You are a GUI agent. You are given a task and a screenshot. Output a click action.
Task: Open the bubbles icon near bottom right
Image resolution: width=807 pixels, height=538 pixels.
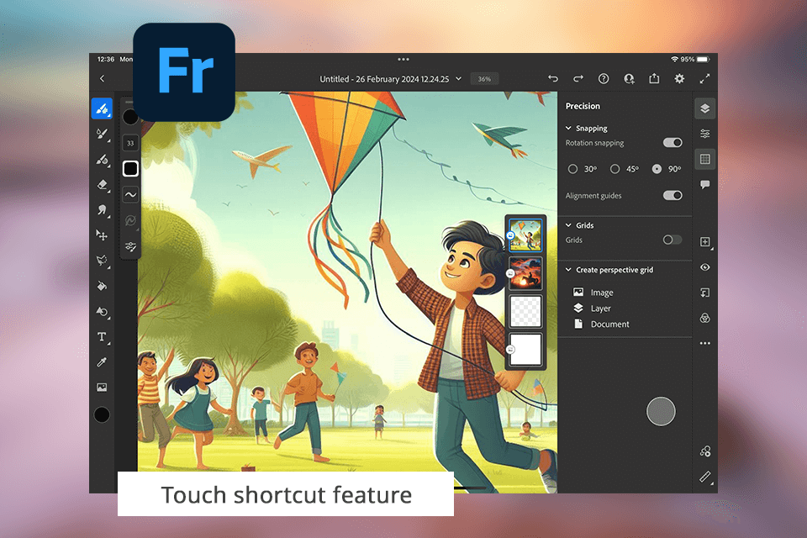pos(705,451)
